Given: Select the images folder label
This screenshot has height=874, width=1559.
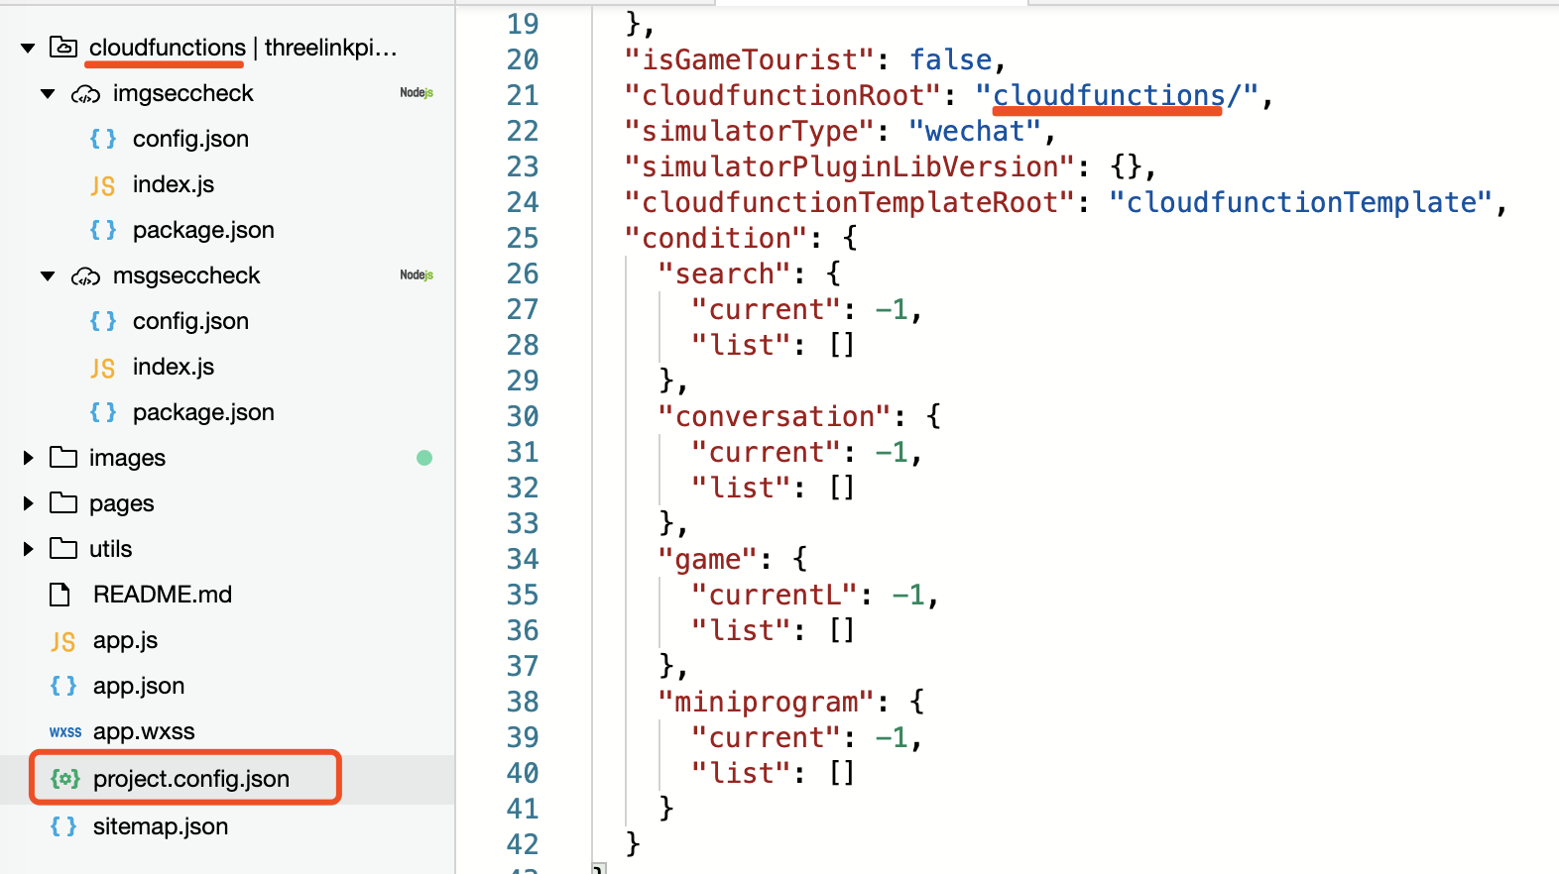Looking at the screenshot, I should pos(127,458).
